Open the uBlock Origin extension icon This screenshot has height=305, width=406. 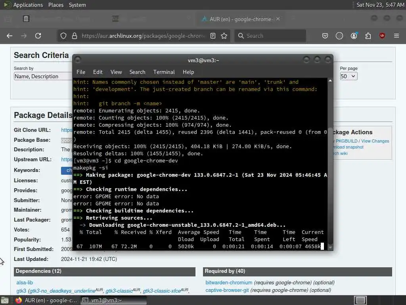click(382, 36)
